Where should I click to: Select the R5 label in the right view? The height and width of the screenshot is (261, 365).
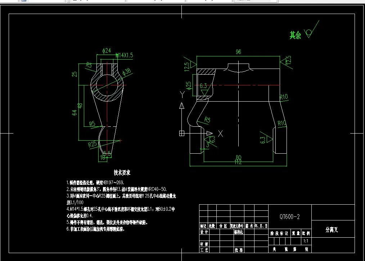coord(207,120)
